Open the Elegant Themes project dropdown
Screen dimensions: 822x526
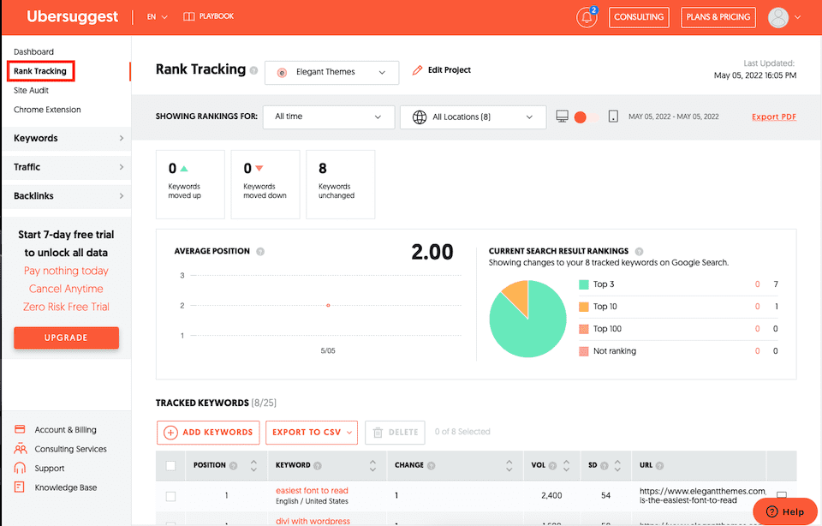pyautogui.click(x=331, y=73)
